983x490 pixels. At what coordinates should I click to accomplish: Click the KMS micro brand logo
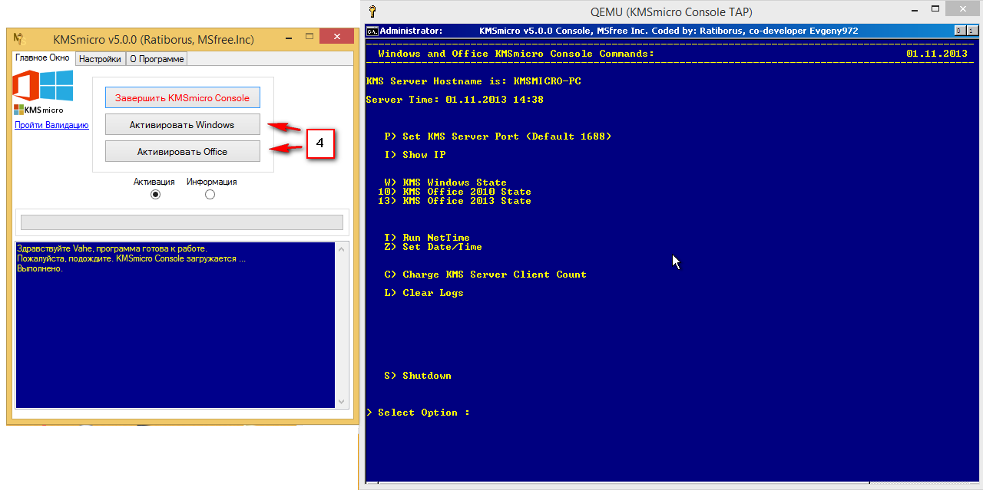(38, 110)
